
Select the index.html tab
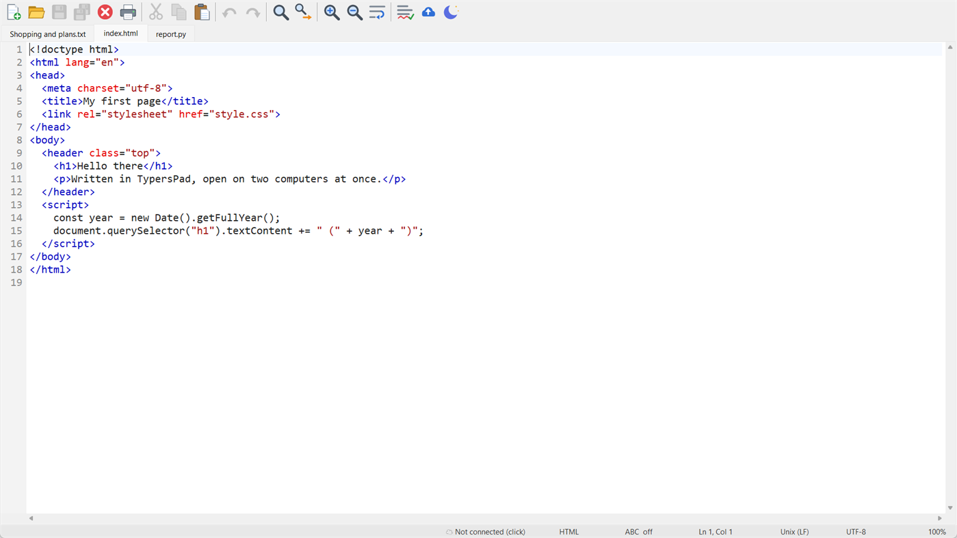tap(120, 33)
